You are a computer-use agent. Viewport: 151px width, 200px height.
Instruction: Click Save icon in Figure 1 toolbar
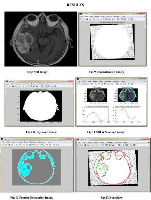pos(87,19)
